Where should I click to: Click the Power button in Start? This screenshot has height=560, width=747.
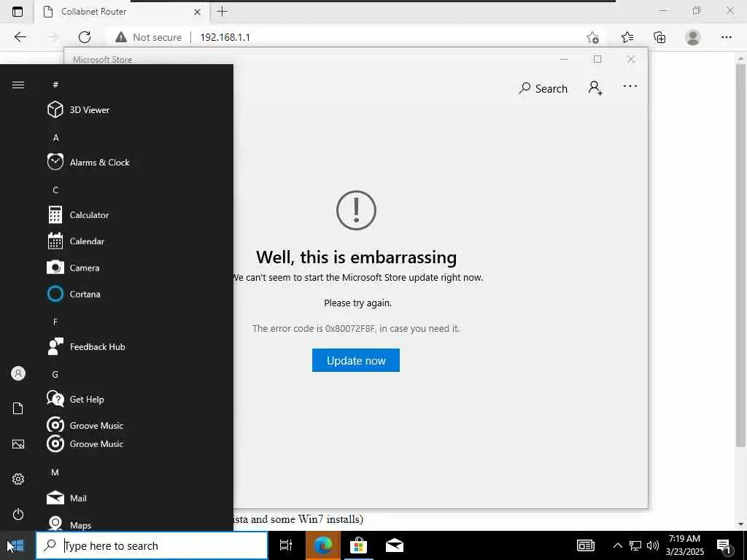pyautogui.click(x=18, y=514)
